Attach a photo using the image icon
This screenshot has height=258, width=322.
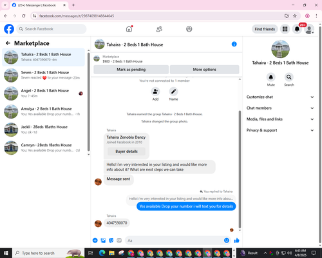[x=103, y=241]
